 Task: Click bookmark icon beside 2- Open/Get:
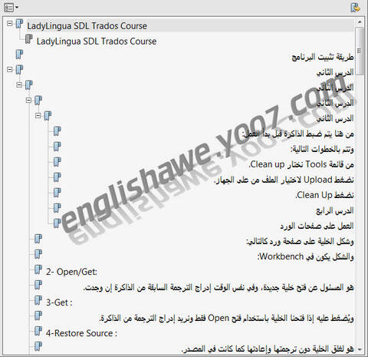(38, 269)
